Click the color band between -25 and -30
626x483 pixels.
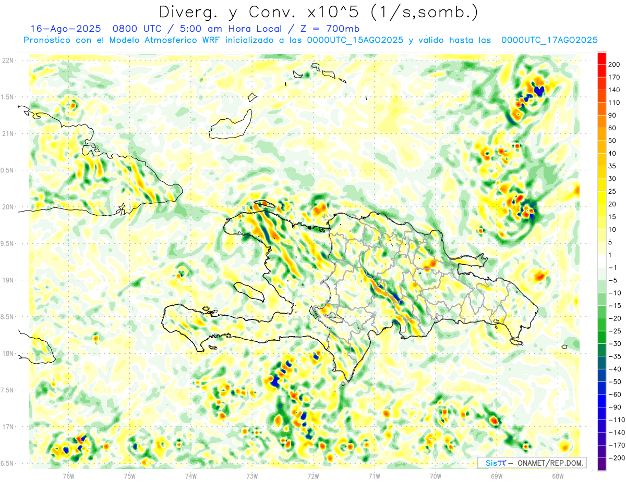(601, 337)
